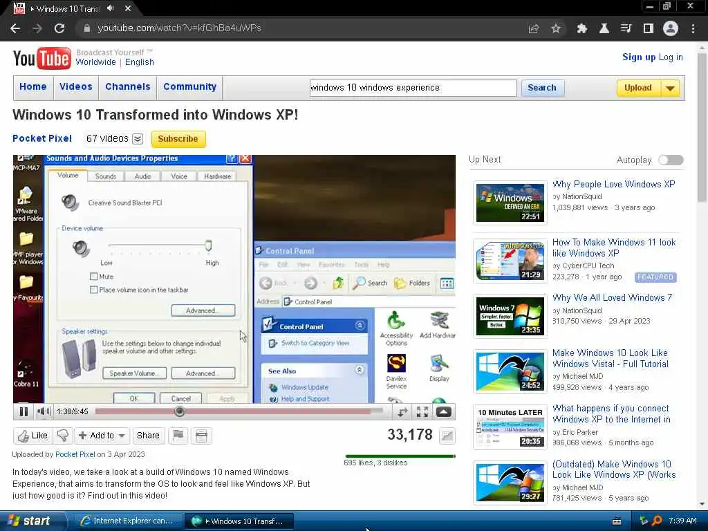Screen dimensions: 708x531
Task: Click the Upload button
Action: coord(638,88)
